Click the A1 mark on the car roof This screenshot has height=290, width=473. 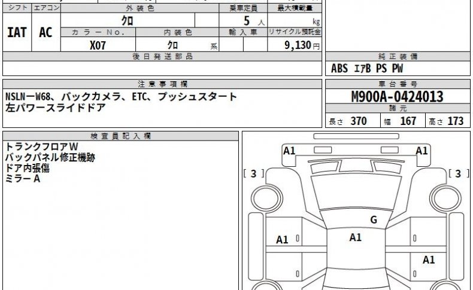[x=356, y=237]
